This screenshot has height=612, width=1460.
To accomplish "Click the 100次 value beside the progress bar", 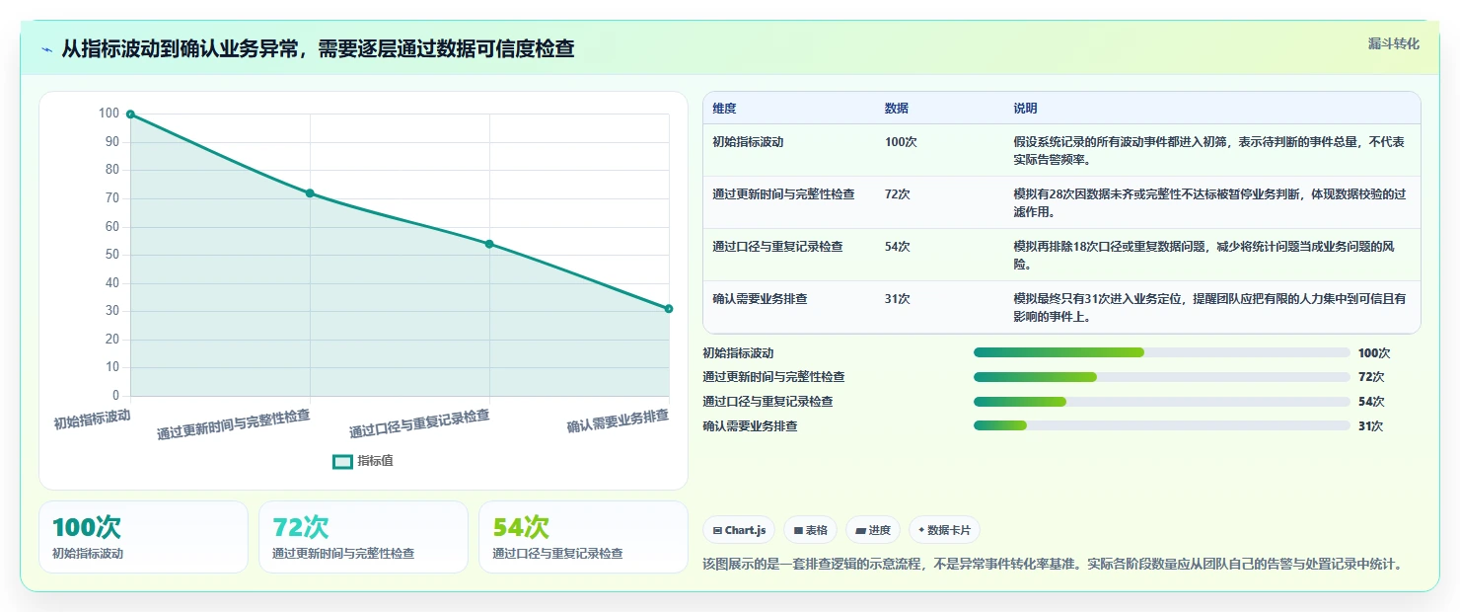I will [x=1374, y=352].
